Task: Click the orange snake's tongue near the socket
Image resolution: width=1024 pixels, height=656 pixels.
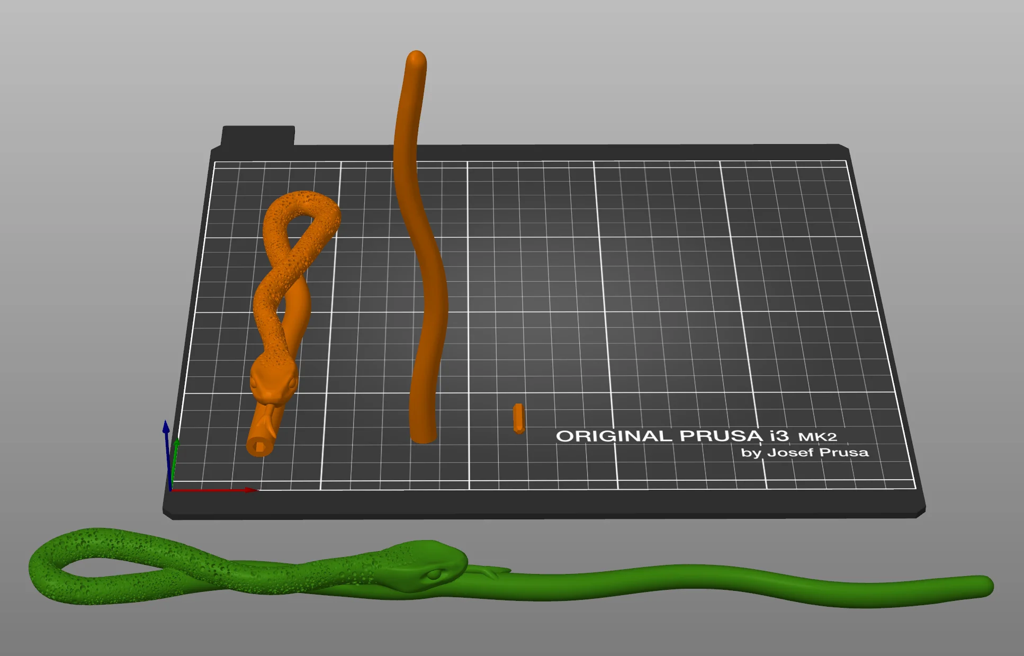Action: 269,418
